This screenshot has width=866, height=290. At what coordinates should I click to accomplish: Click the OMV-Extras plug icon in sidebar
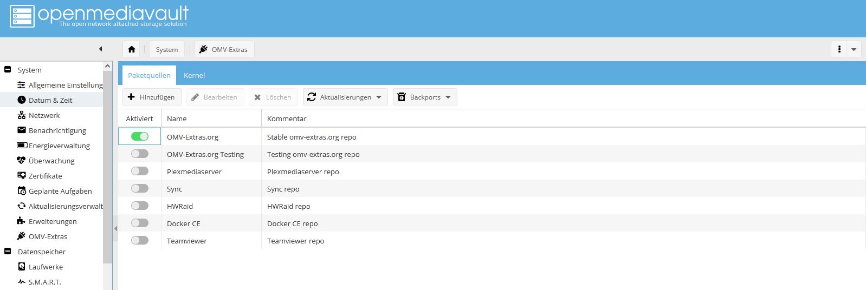[21, 236]
